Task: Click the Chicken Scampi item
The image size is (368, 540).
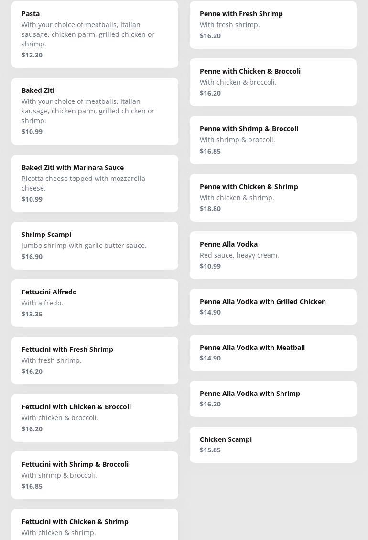Action: coord(273,444)
